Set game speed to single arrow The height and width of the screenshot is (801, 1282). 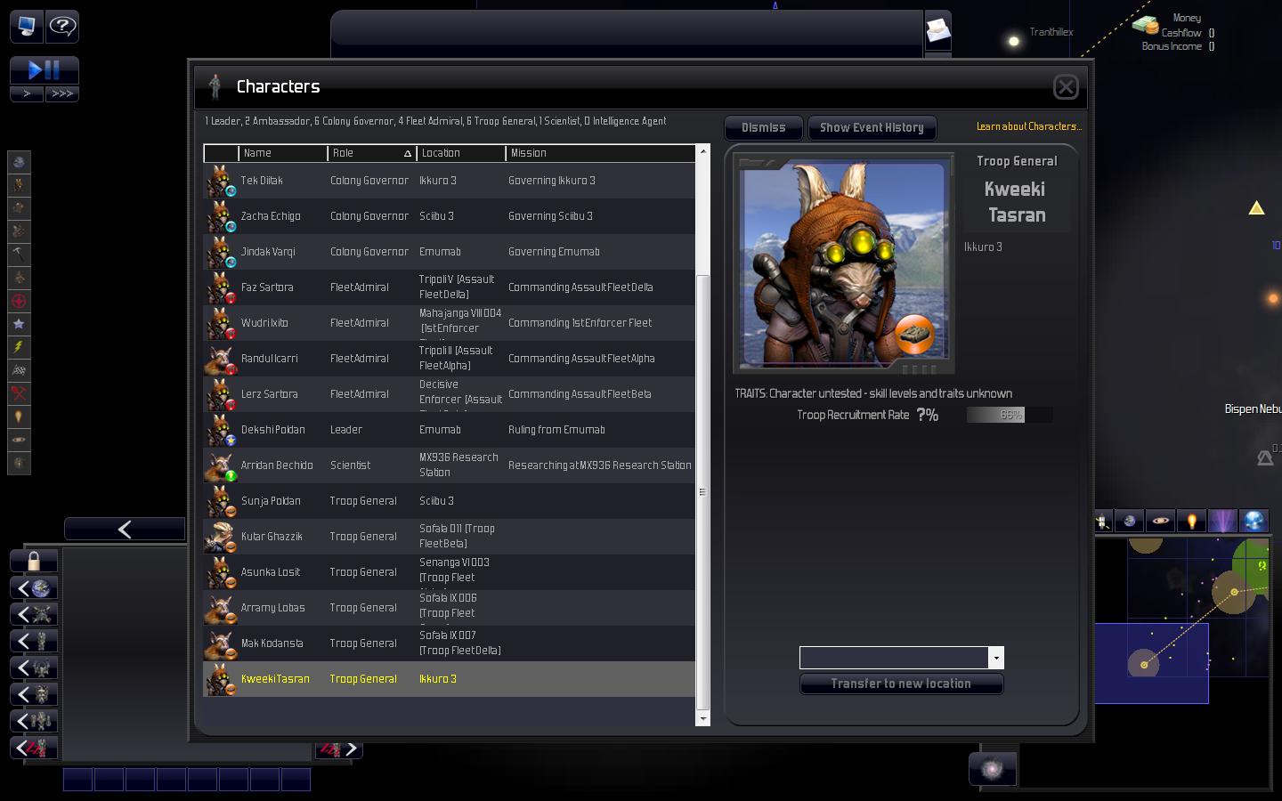click(27, 93)
